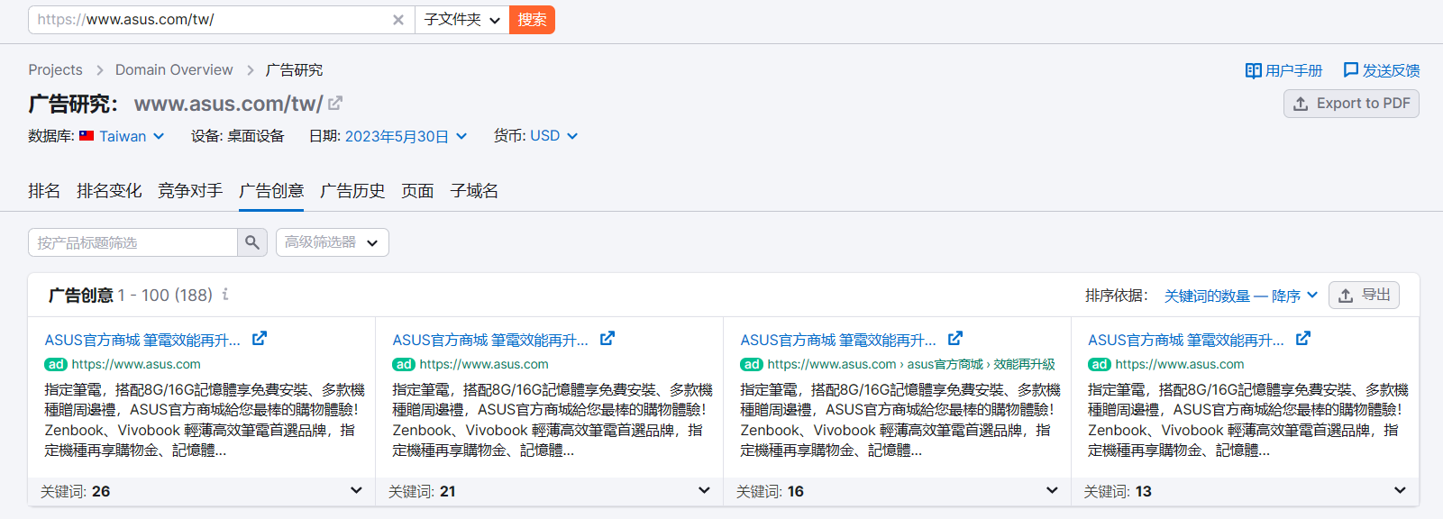Open ad title link of the 21-keyword card

pos(490,340)
